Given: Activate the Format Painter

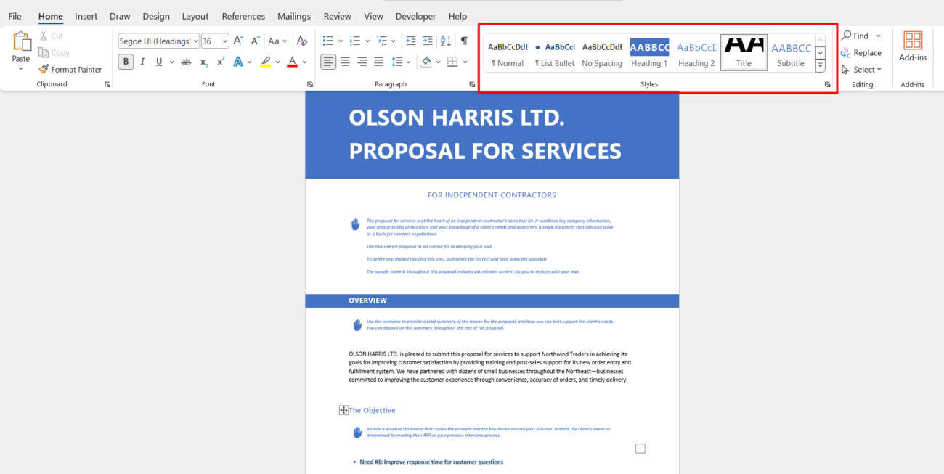Looking at the screenshot, I should pyautogui.click(x=70, y=70).
